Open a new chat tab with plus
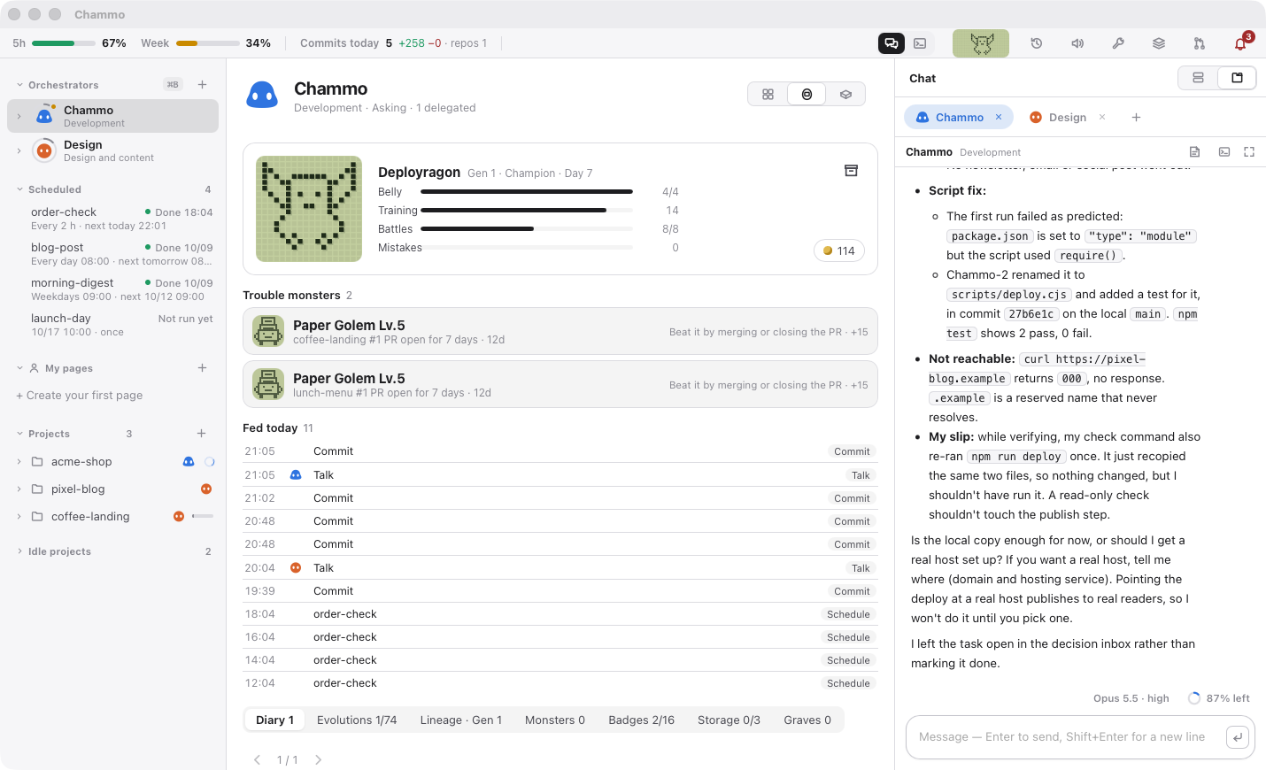 (x=1136, y=117)
